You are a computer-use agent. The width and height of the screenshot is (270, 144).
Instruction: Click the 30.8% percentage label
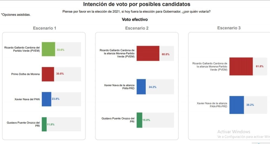coord(59,74)
